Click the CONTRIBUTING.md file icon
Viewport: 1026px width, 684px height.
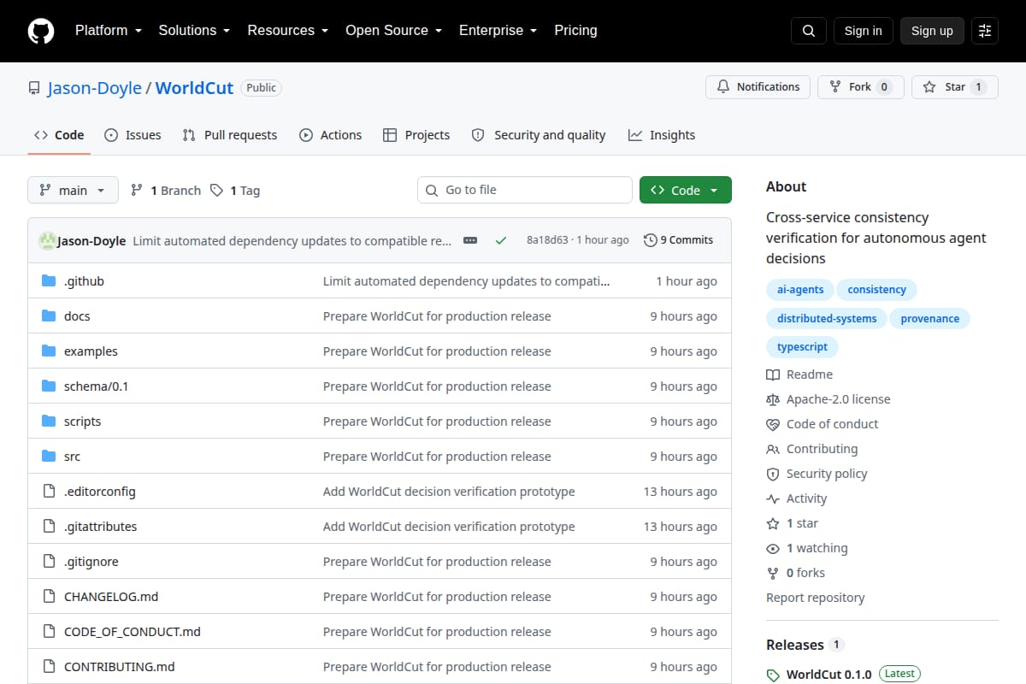pos(49,666)
